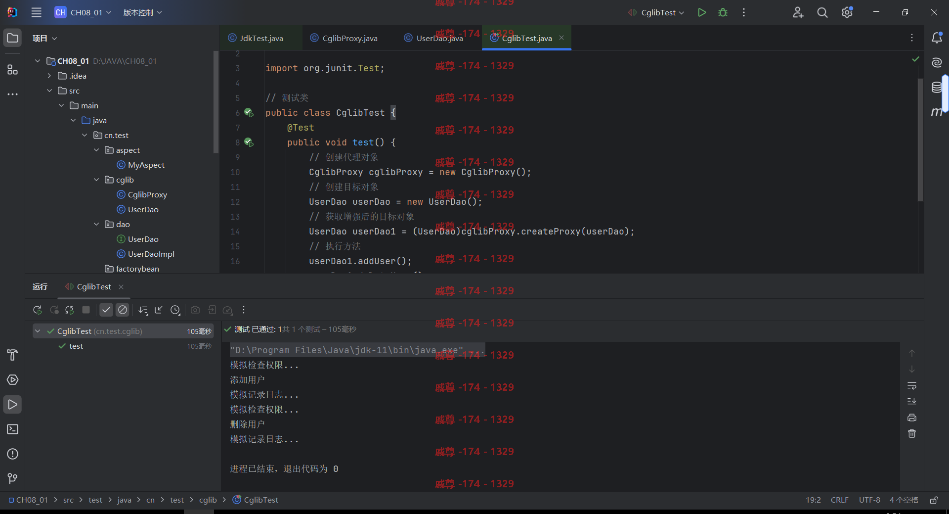
Task: Click 4 个空格 indent setting
Action: click(904, 500)
